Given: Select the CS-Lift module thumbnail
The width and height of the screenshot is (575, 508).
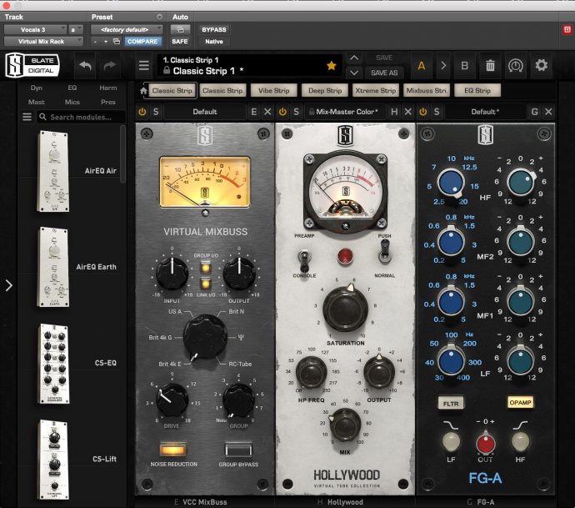Looking at the screenshot, I should [54, 460].
